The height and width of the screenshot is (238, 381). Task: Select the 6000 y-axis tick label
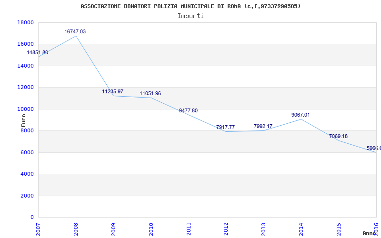coord(27,152)
